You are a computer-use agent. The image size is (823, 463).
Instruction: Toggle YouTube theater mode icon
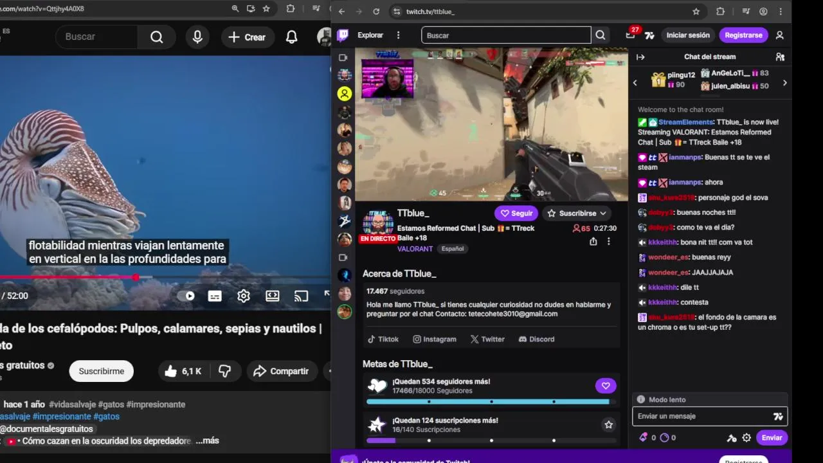273,296
